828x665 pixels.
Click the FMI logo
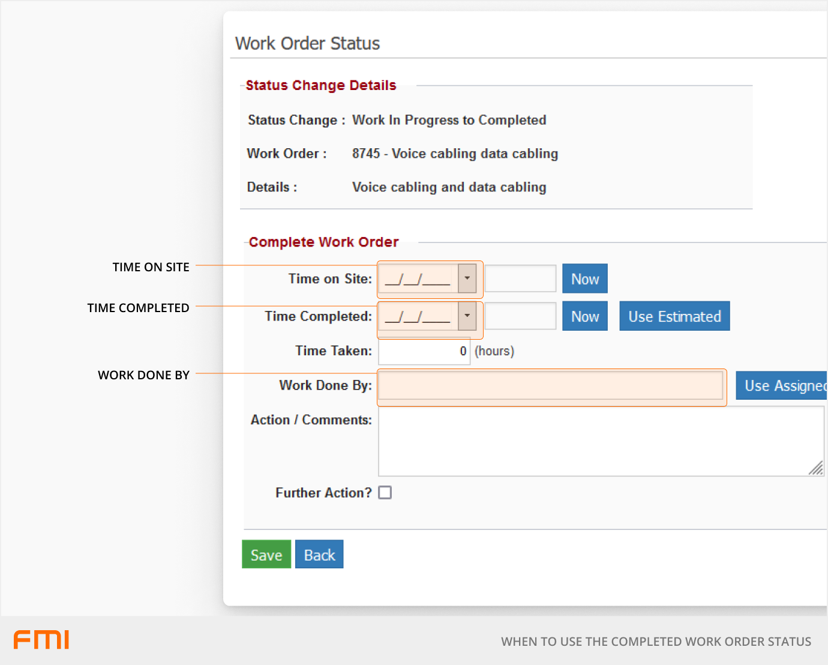pyautogui.click(x=41, y=640)
